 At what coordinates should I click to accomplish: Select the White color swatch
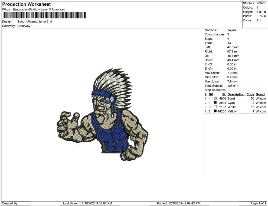click(x=215, y=107)
